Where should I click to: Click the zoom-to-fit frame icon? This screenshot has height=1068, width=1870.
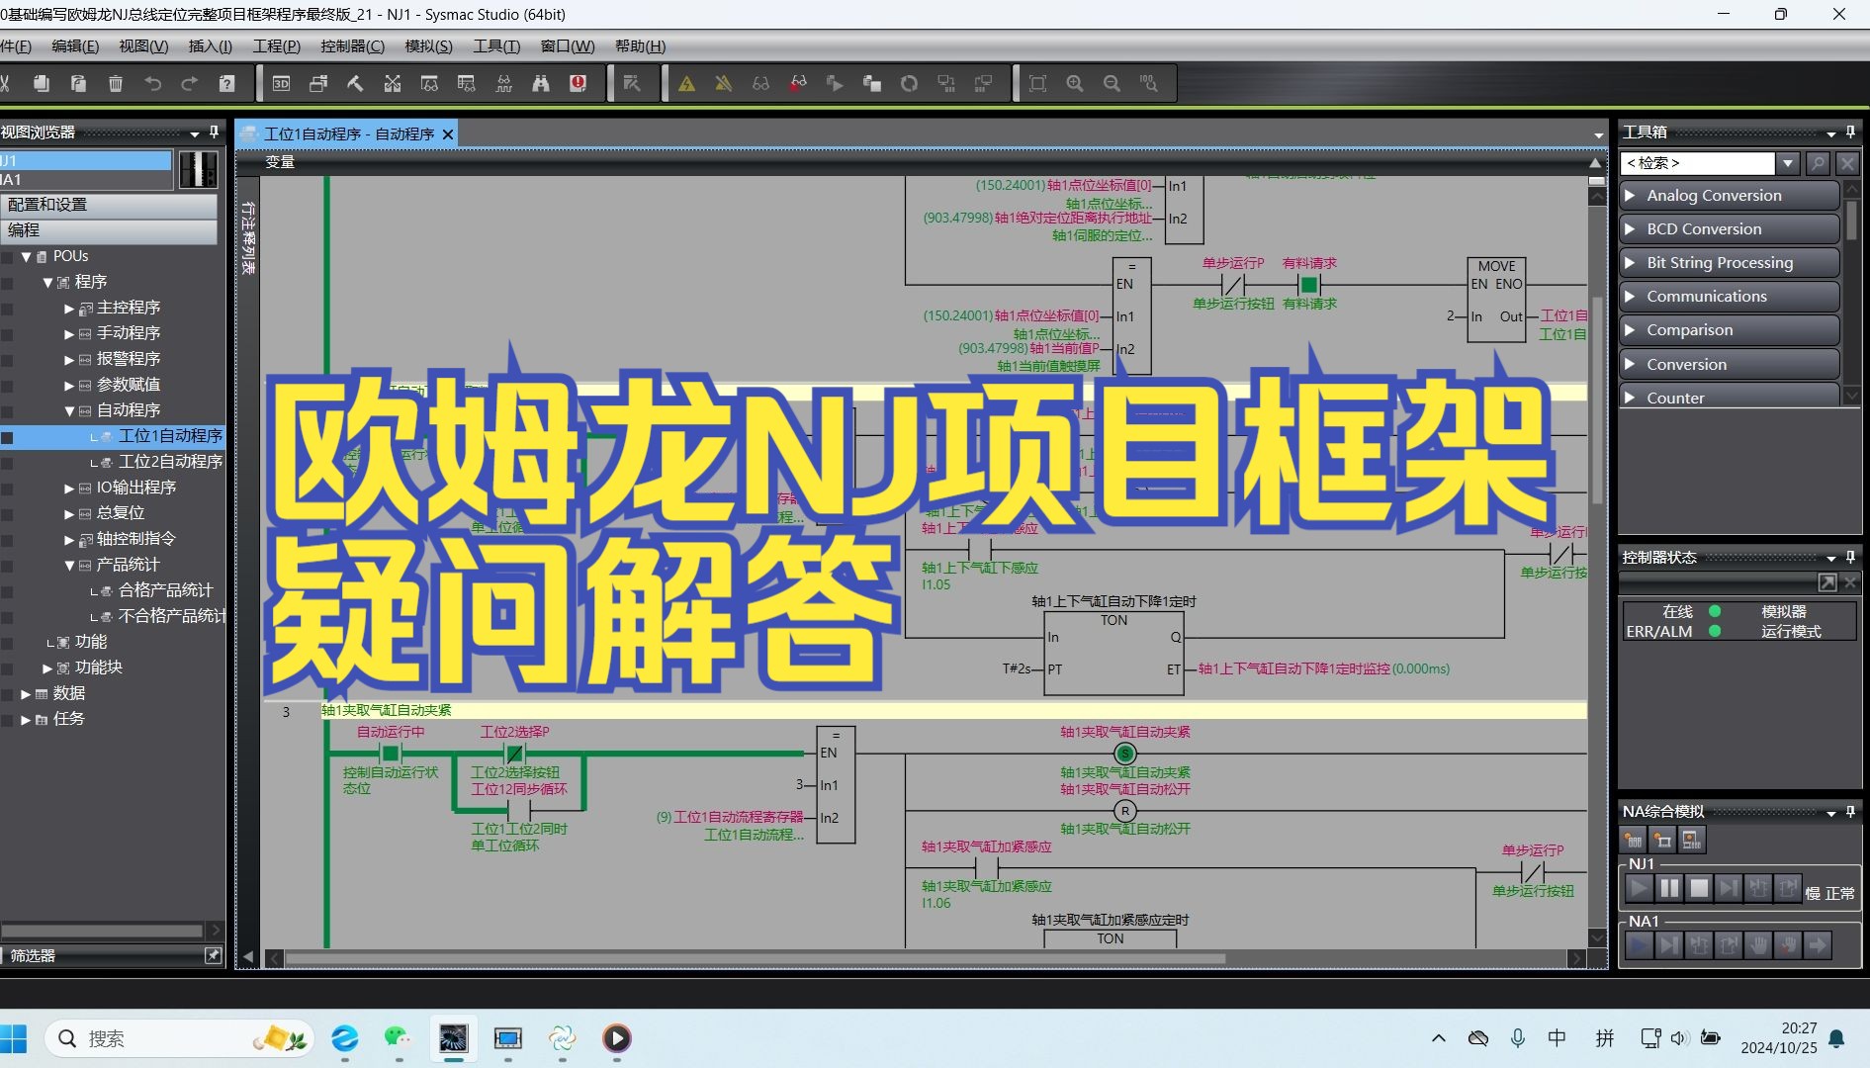coord(1037,84)
